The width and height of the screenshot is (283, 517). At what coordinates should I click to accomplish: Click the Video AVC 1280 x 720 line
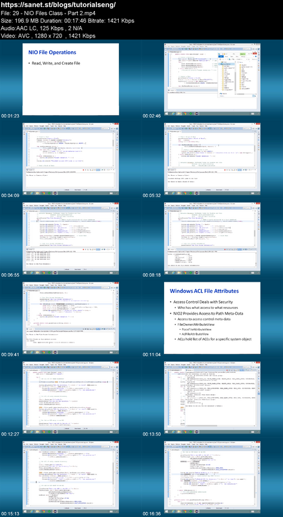coord(48,36)
